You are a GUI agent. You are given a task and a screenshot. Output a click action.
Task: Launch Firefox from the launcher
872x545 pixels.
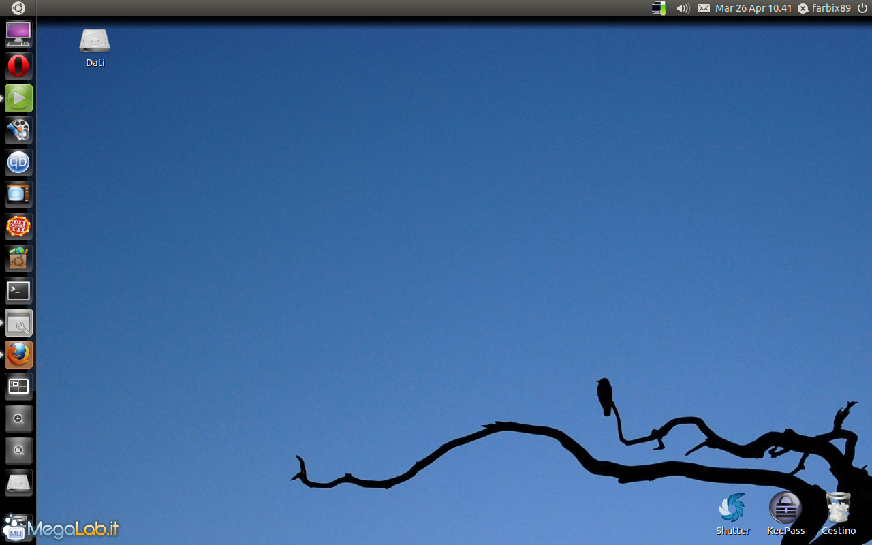(x=18, y=355)
